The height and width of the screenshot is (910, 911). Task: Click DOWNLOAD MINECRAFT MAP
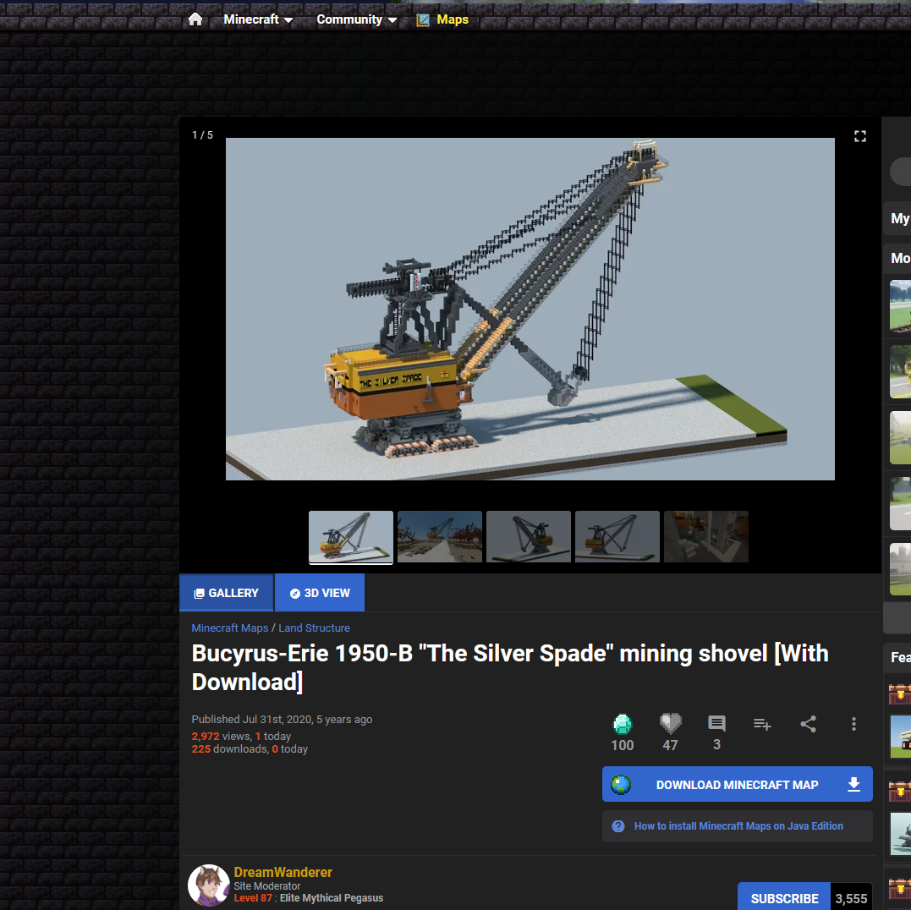tap(737, 784)
